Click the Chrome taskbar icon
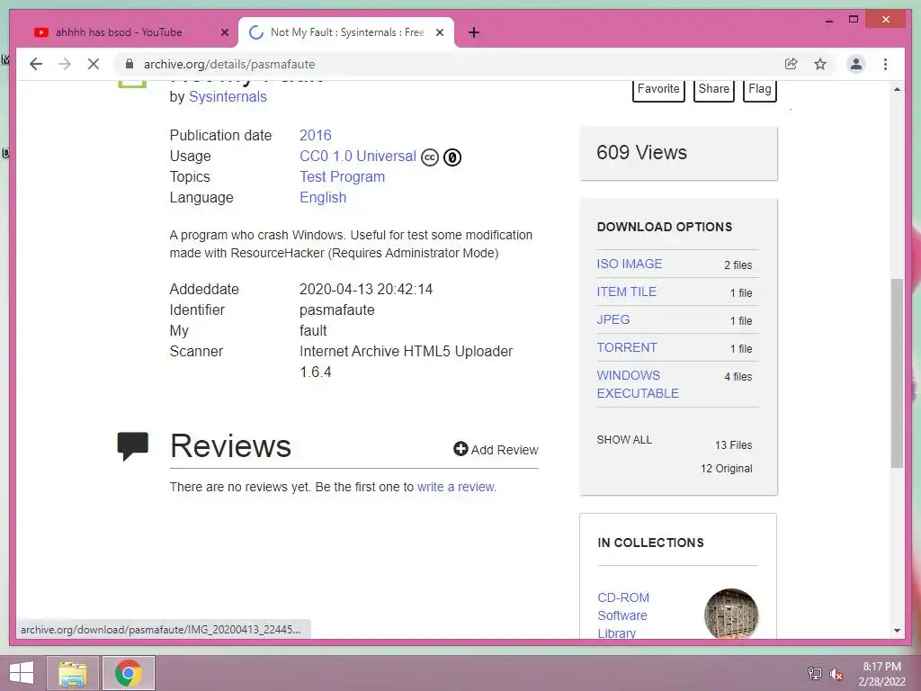Viewport: 921px width, 691px height. [x=129, y=673]
